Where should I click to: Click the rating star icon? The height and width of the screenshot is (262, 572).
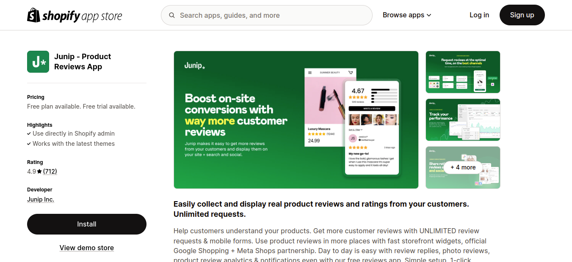39,172
